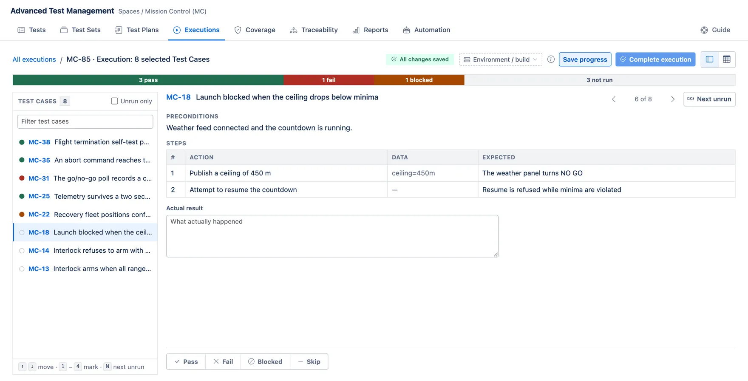Viewport: 748px width, 381px height.
Task: Click the MC-31 red fail status dot
Action: [x=22, y=178]
